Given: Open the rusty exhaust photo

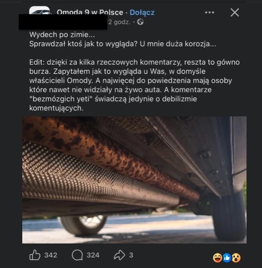Looking at the screenshot, I should 134,180.
